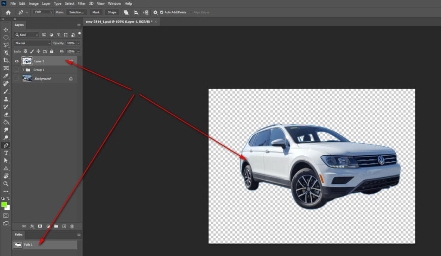The height and width of the screenshot is (256, 441).
Task: Toggle Quick Mask mode
Action: point(6,216)
